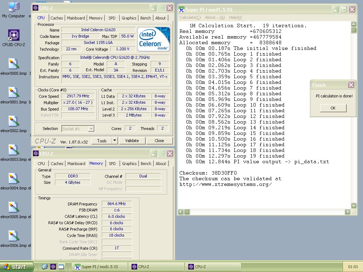363x272 pixels.
Task: Open Graphics tab in upper CPU-Z window
Action: 129,18
